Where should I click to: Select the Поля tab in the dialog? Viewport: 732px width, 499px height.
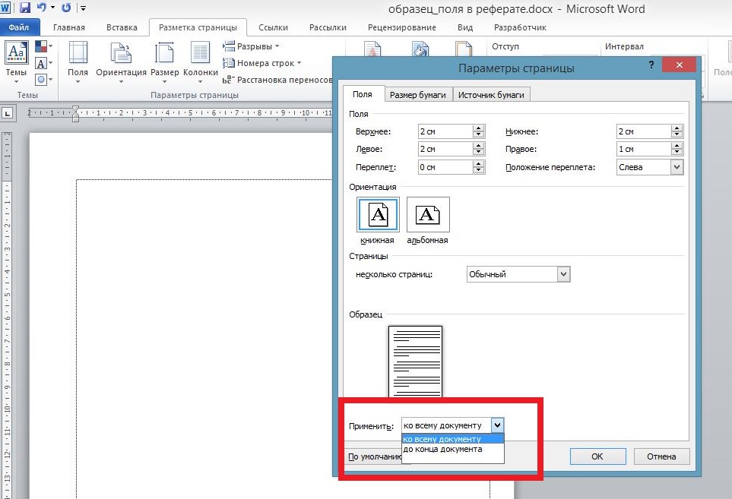click(363, 94)
